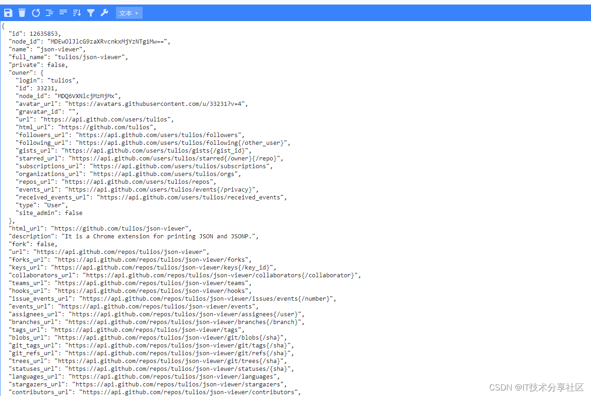Click the indented-lines format JSON icon
The height and width of the screenshot is (396, 591).
(50, 13)
